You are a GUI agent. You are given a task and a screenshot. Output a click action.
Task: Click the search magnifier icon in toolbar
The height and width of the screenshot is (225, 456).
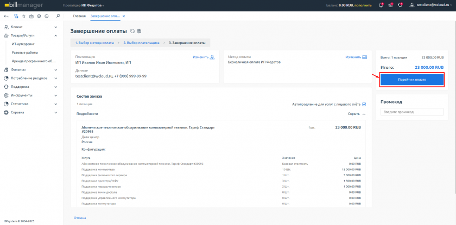pos(58,16)
